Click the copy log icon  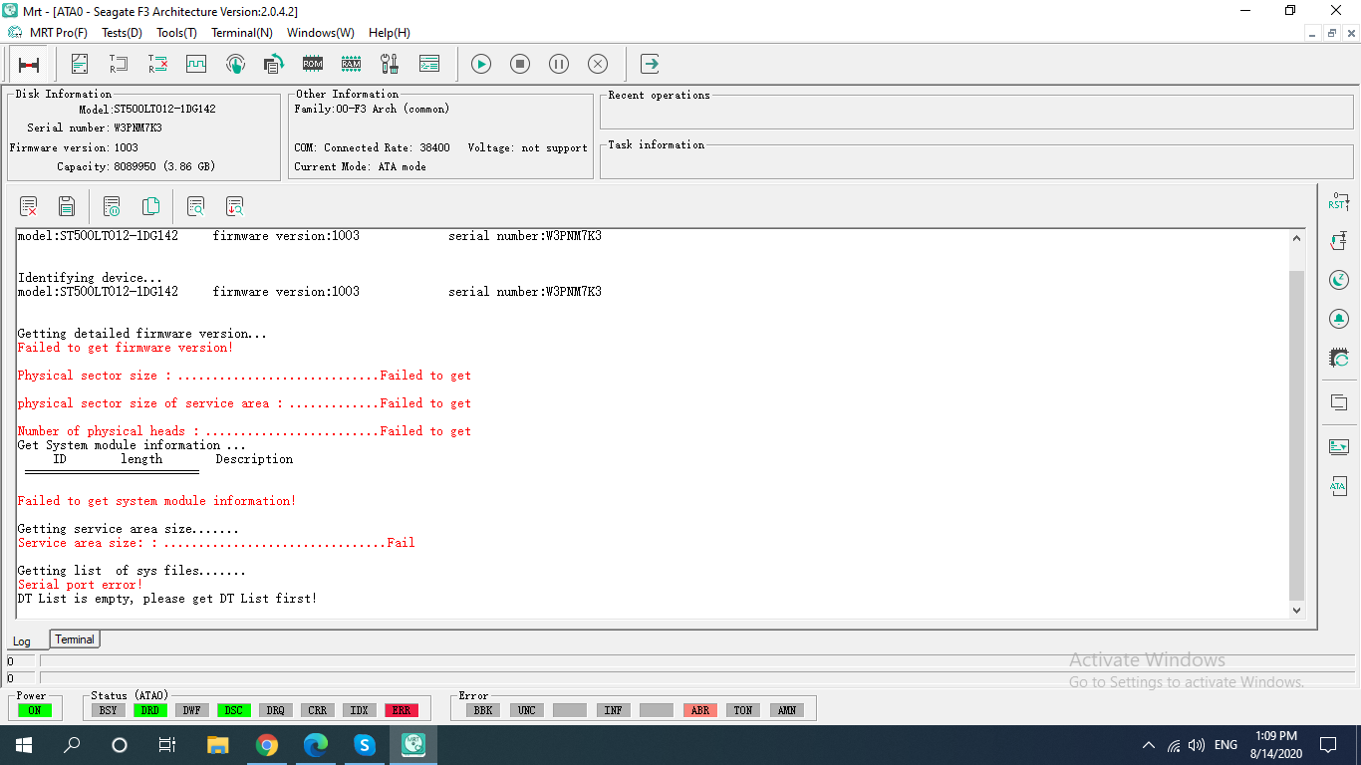pos(150,206)
